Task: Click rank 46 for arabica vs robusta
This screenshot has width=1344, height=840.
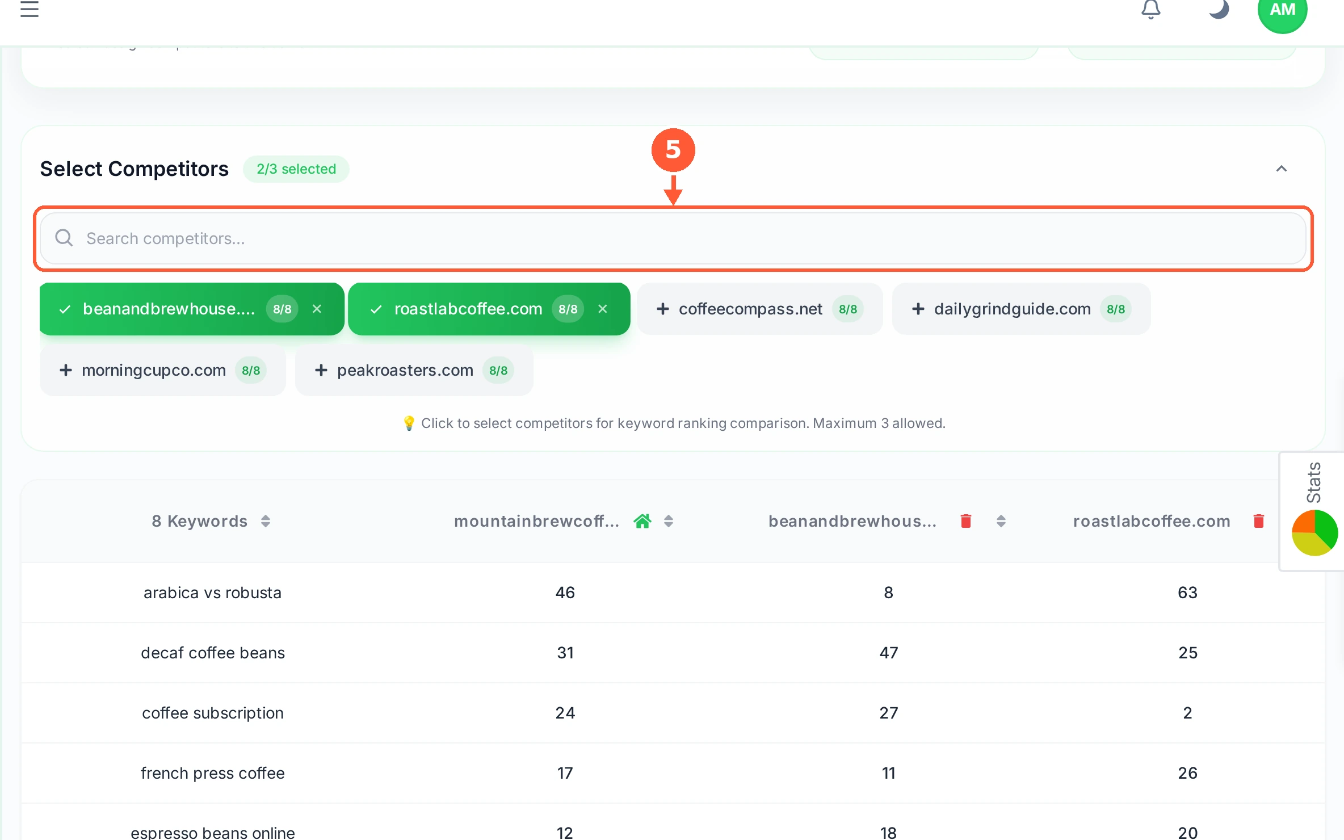Action: [x=565, y=593]
